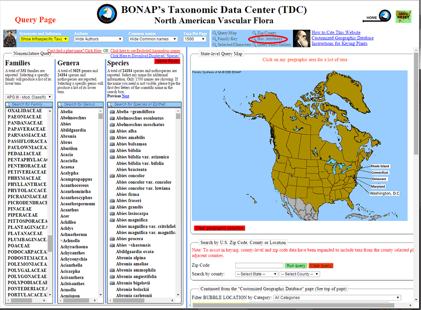Open Bio. Attributes search link

coord(267,39)
